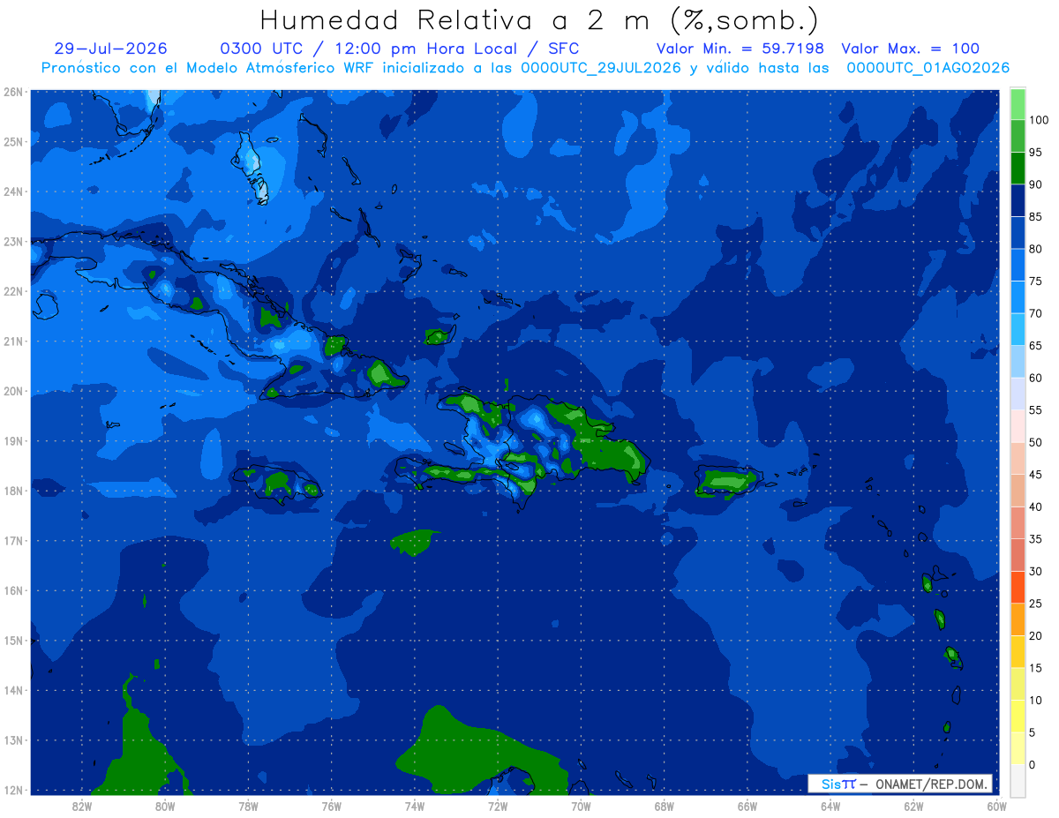1059x818 pixels.
Task: Select the 5–10 light yellow legend swatch
Action: click(x=1018, y=716)
